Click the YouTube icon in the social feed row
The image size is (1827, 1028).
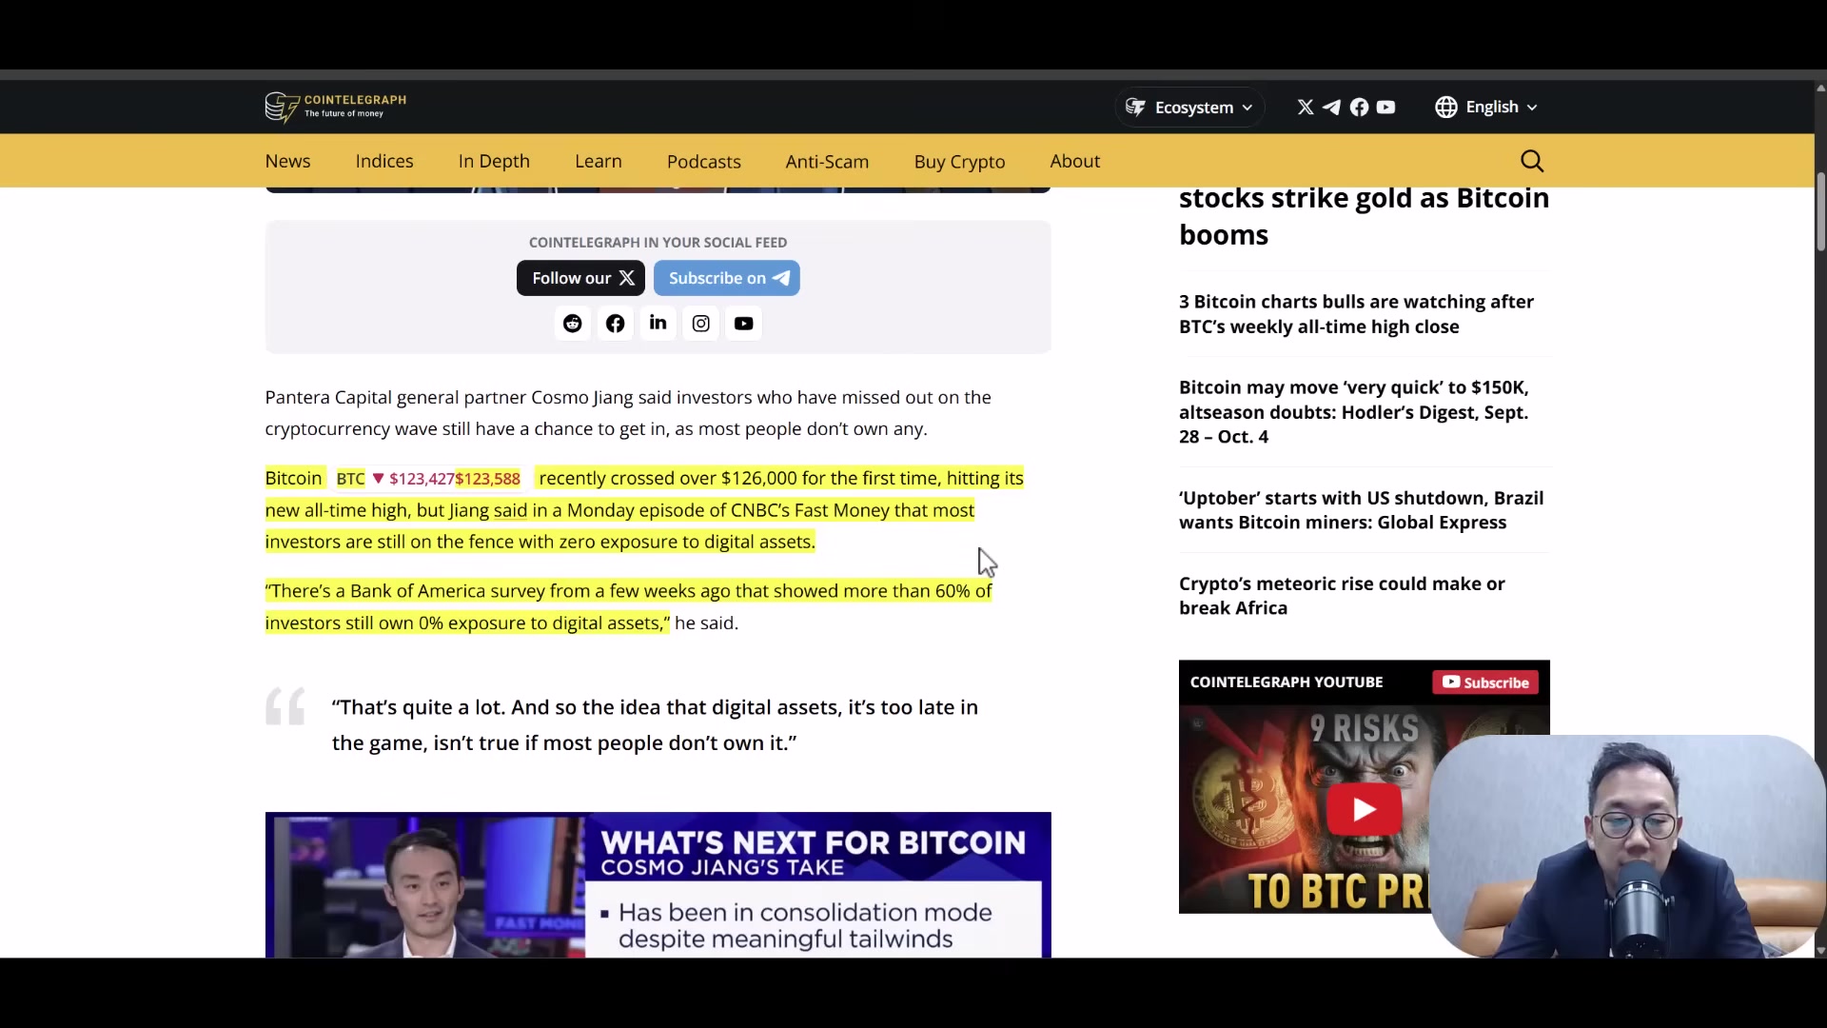pyautogui.click(x=743, y=324)
